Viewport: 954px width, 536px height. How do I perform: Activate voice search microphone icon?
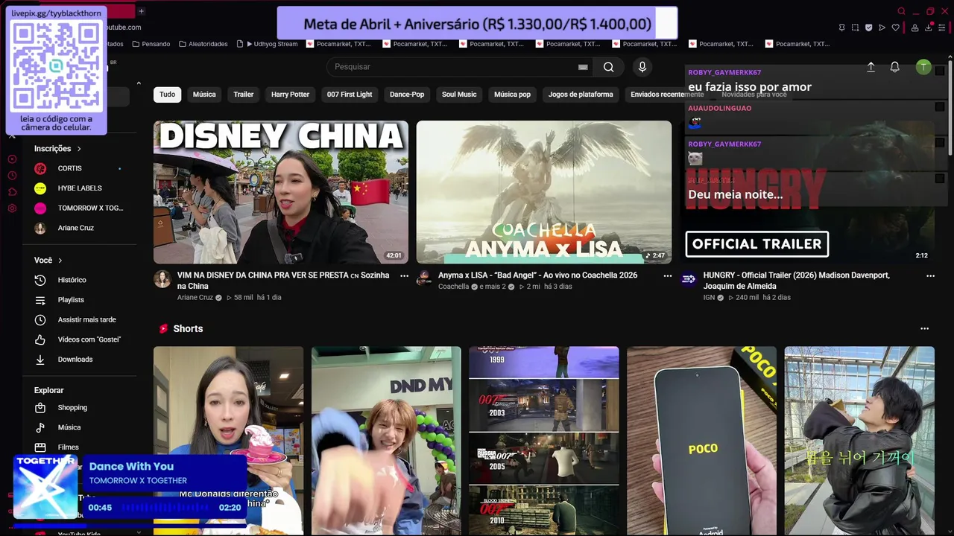pos(642,67)
